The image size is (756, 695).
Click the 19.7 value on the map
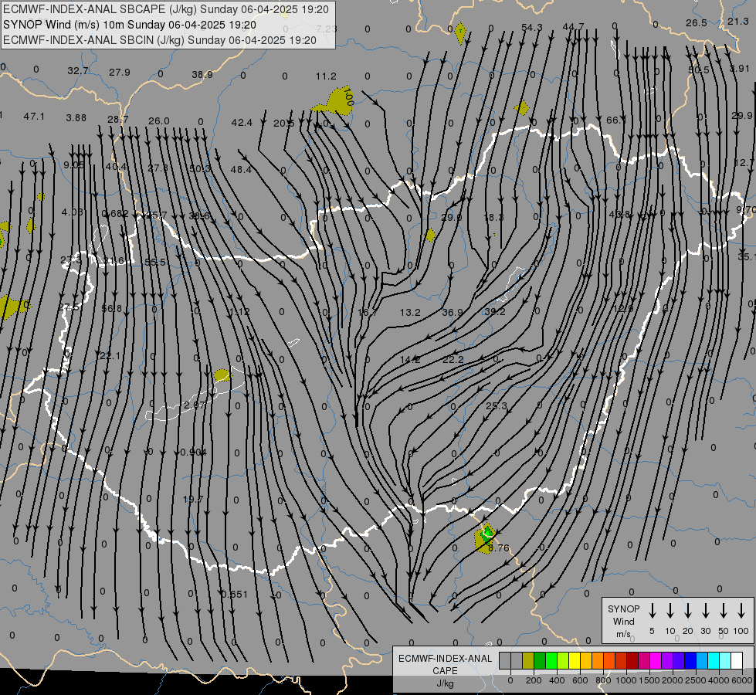pos(193,499)
